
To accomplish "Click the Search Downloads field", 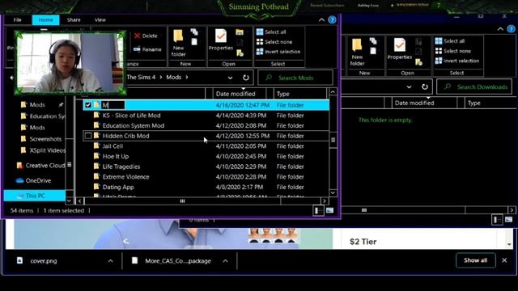I will click(x=474, y=86).
